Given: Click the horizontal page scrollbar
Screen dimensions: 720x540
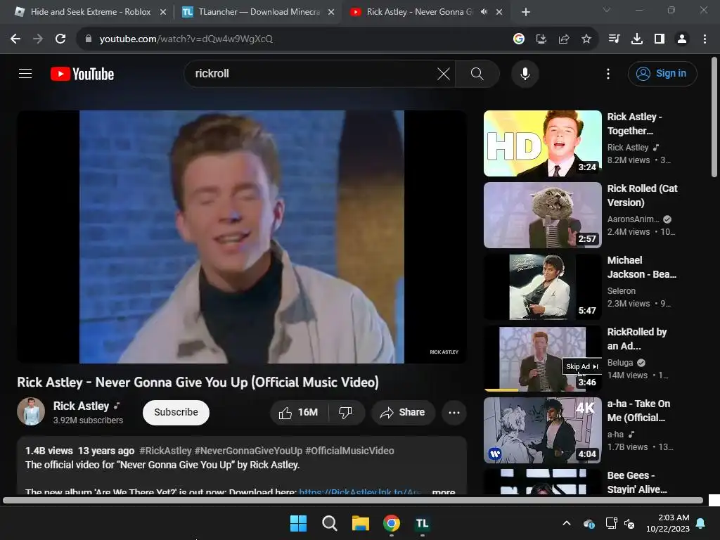Looking at the screenshot, I should [x=353, y=500].
